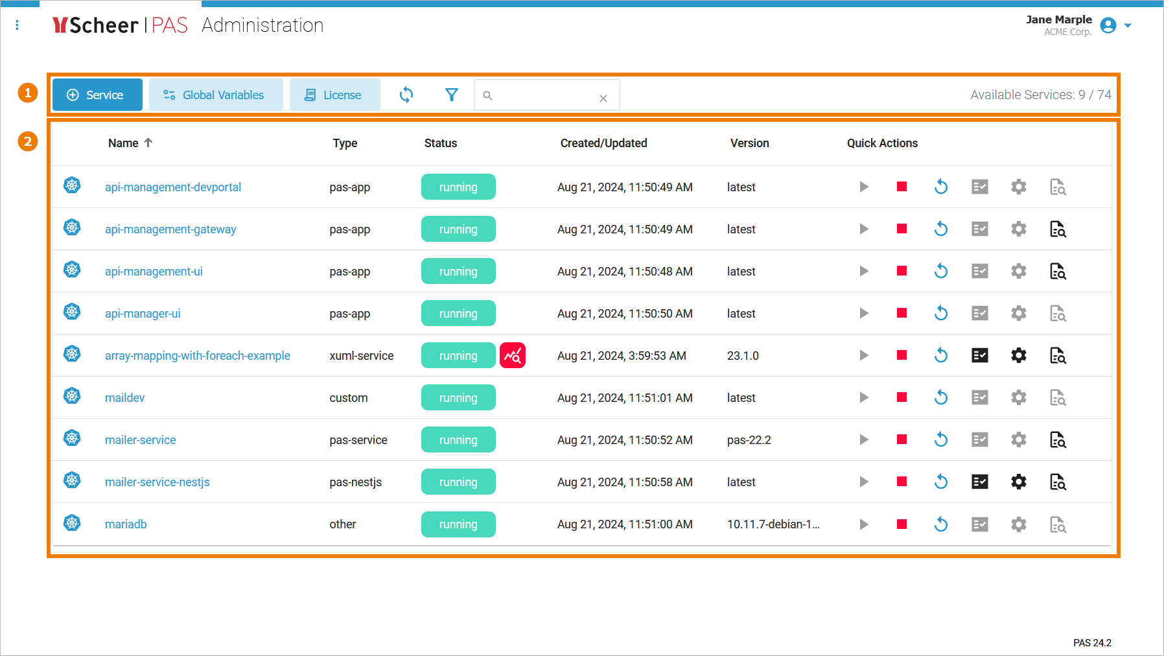Click the Kubernetes icon beside mariadb
Viewport: 1164px width, 656px height.
click(x=72, y=522)
